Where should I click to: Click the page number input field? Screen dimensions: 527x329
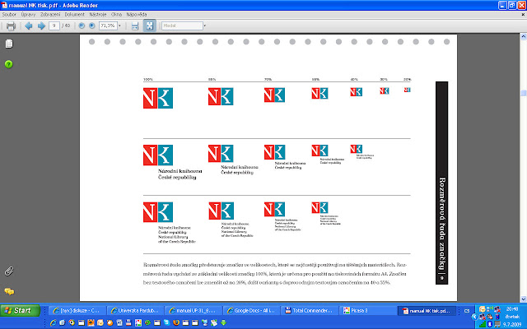click(54, 25)
